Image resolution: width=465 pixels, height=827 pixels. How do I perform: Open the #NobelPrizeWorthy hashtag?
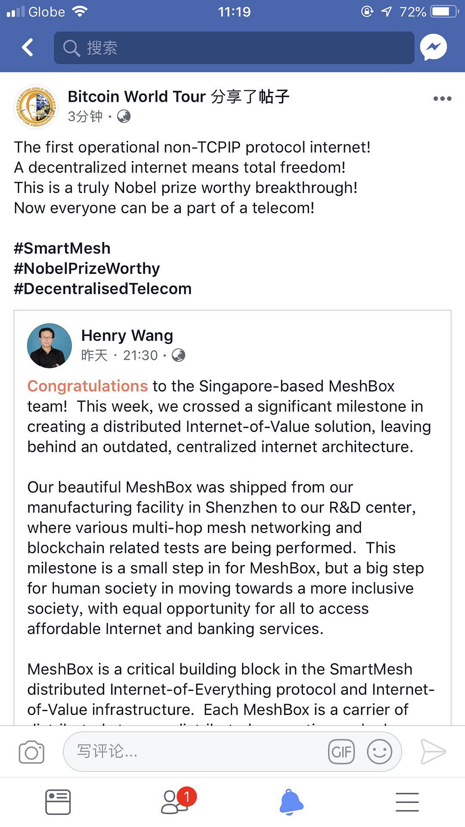pyautogui.click(x=87, y=268)
